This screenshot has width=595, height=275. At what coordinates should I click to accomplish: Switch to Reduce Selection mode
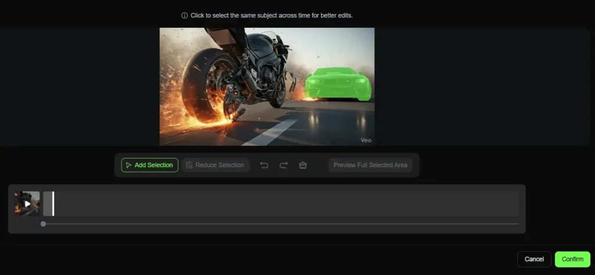point(215,165)
